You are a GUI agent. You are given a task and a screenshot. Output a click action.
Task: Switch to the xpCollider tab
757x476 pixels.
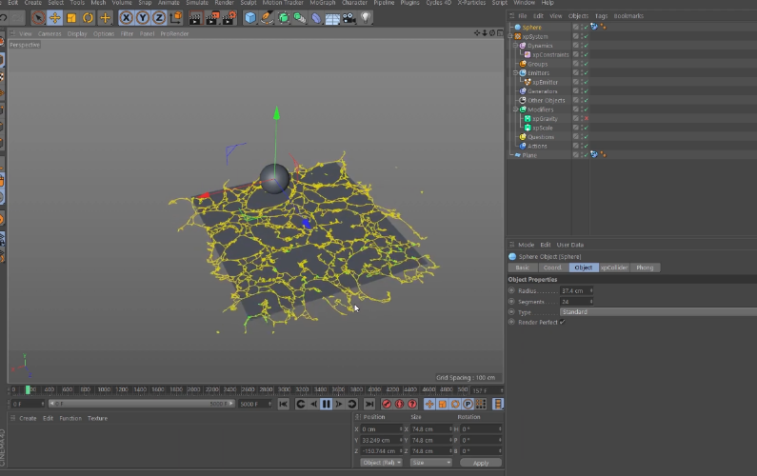pos(612,268)
